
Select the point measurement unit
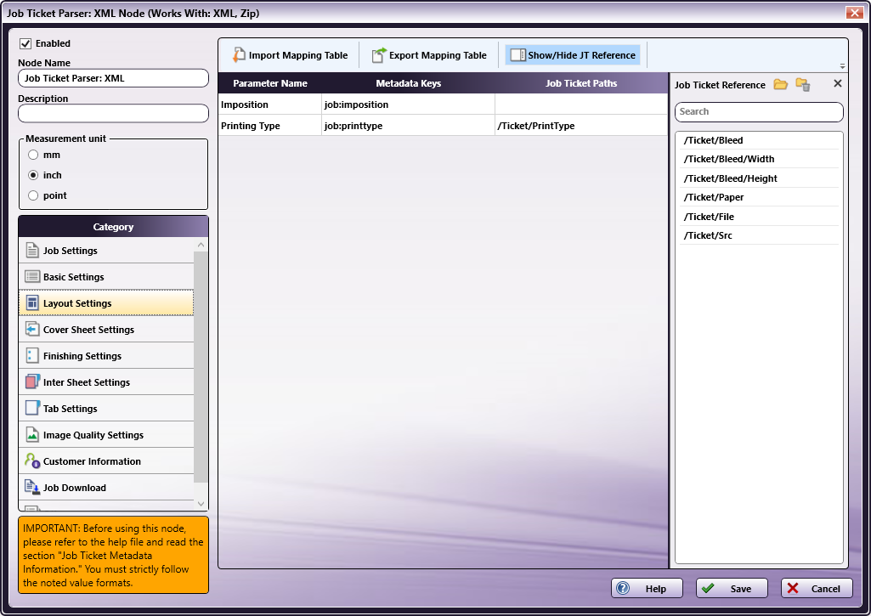click(x=33, y=195)
